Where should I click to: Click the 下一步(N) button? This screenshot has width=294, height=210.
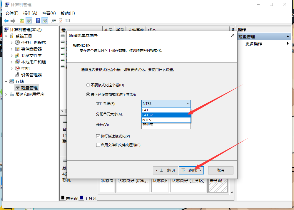pos(191,170)
